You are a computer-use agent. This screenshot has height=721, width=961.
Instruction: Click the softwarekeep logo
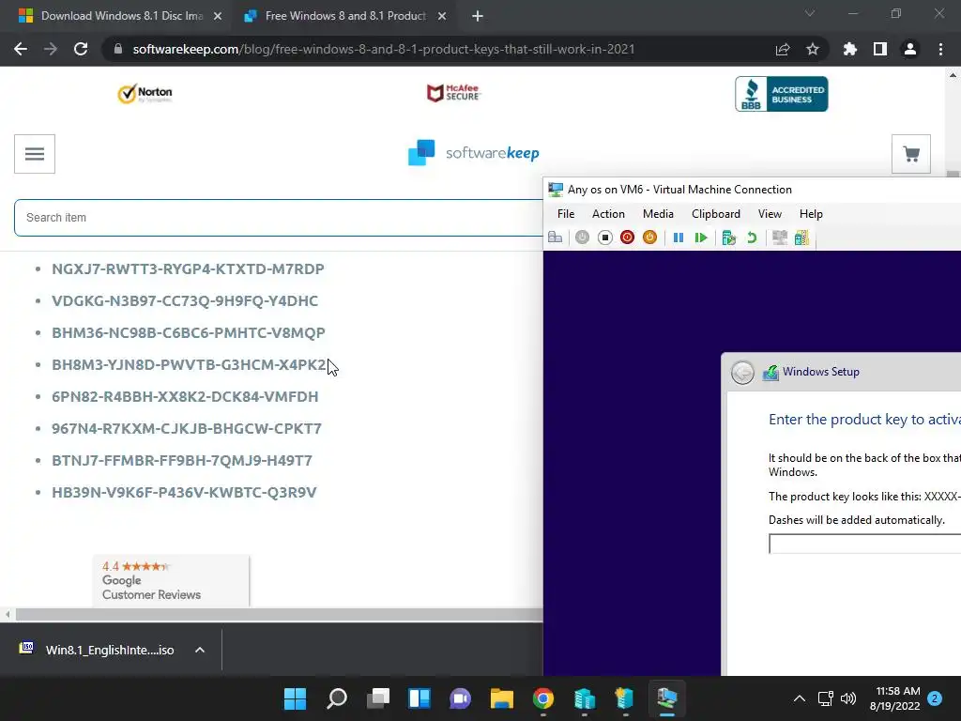[x=474, y=153]
